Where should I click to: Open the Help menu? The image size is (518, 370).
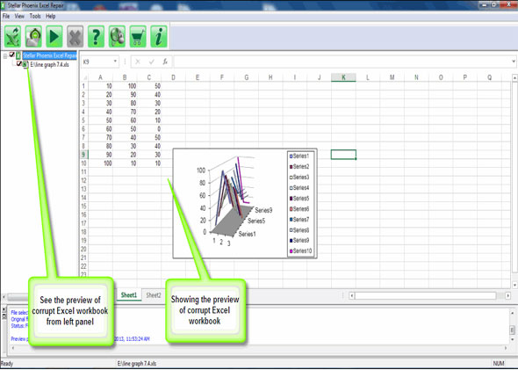pyautogui.click(x=51, y=16)
